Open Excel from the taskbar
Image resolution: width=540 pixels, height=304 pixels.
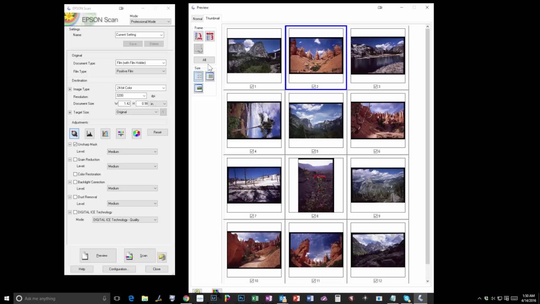tap(255, 298)
